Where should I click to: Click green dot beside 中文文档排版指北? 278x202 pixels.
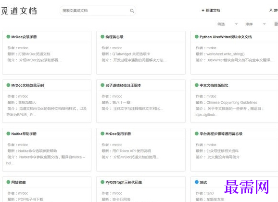[196, 85]
